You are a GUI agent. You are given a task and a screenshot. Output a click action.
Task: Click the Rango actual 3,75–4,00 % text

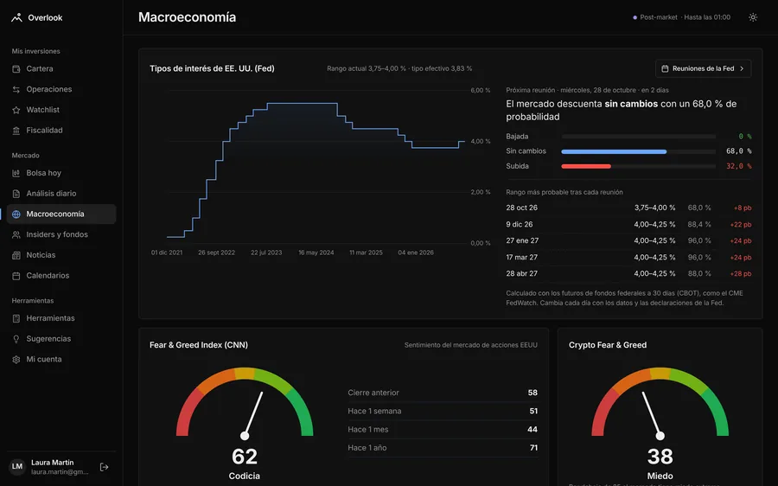pos(367,68)
